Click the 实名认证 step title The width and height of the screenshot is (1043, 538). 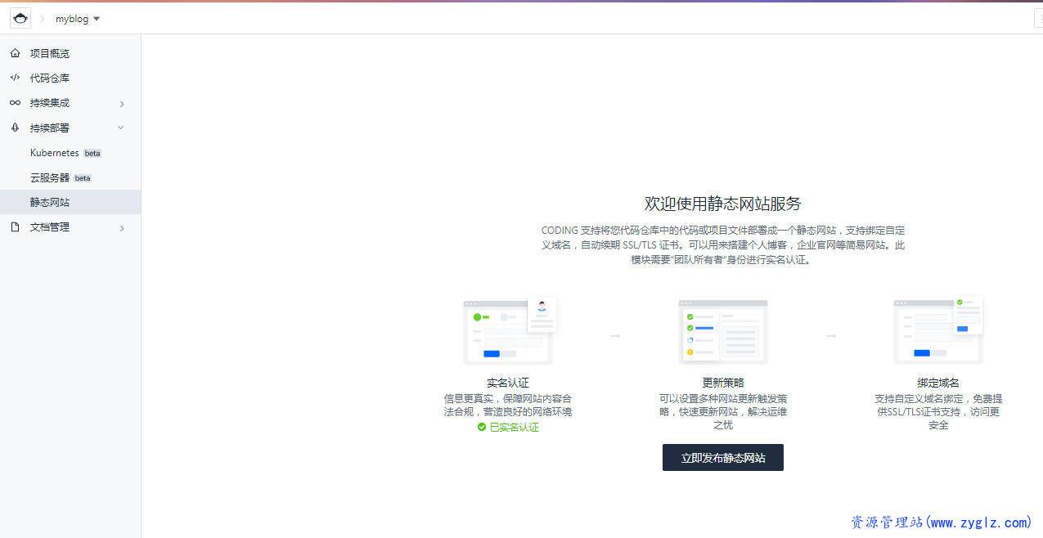pos(508,383)
